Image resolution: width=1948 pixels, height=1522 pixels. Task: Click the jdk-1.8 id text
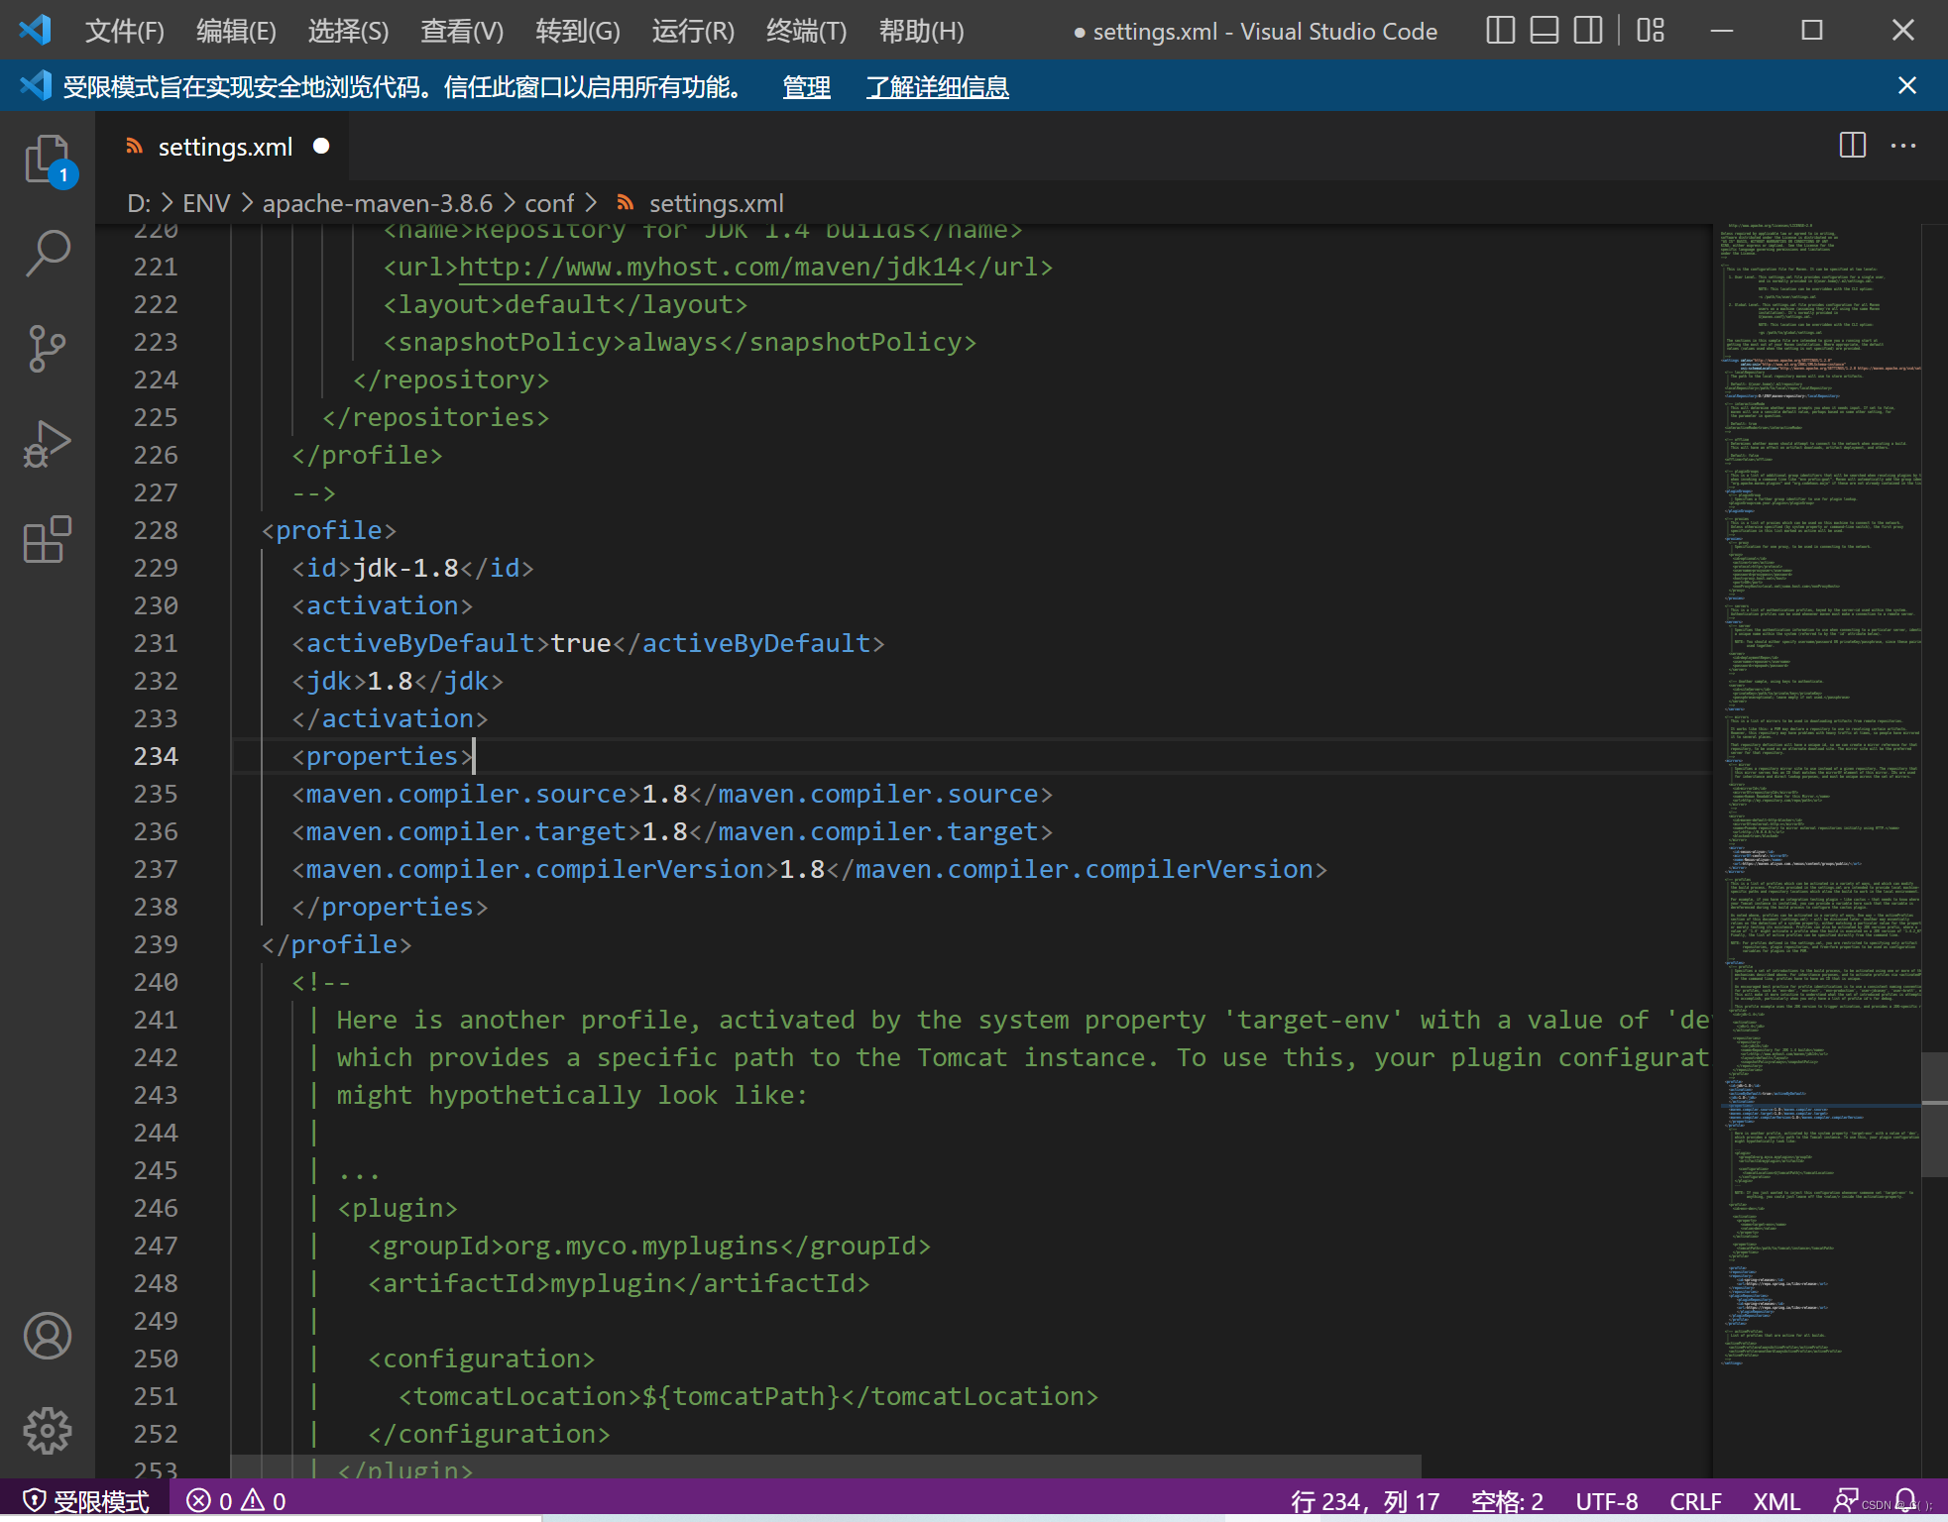tap(405, 568)
